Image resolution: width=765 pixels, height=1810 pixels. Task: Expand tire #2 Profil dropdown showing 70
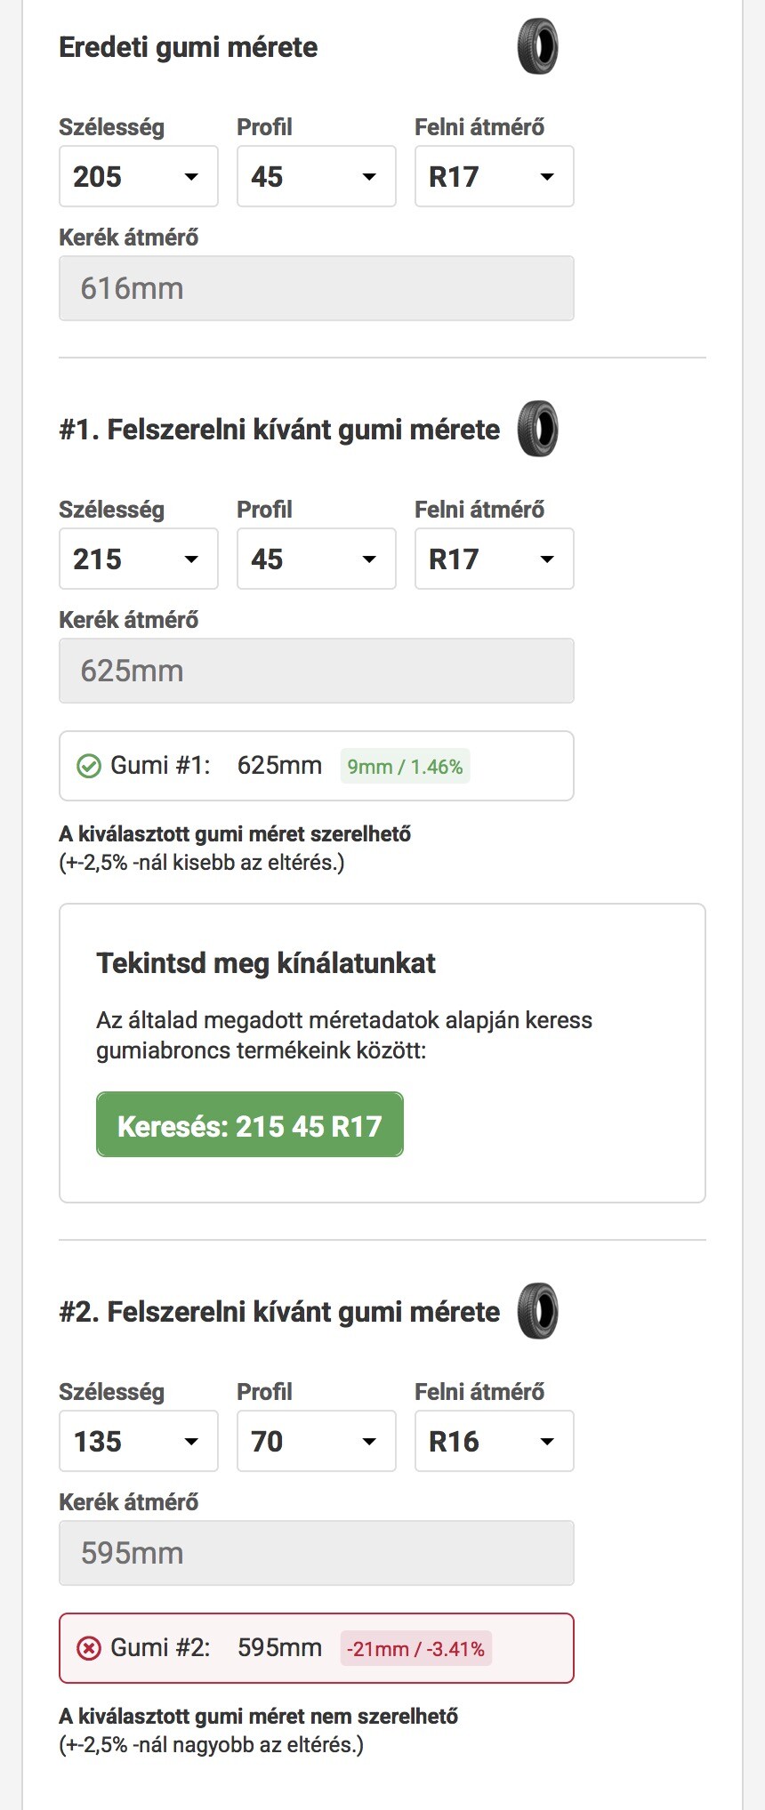[317, 1441]
